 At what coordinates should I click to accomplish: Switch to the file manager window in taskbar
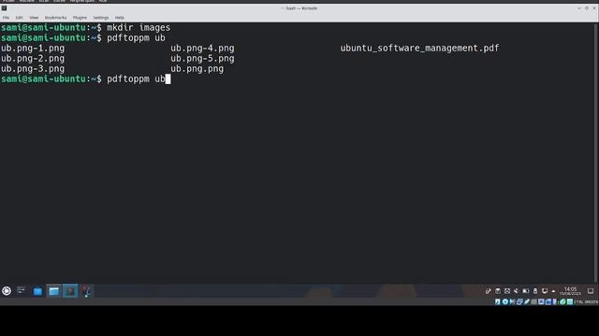click(54, 291)
